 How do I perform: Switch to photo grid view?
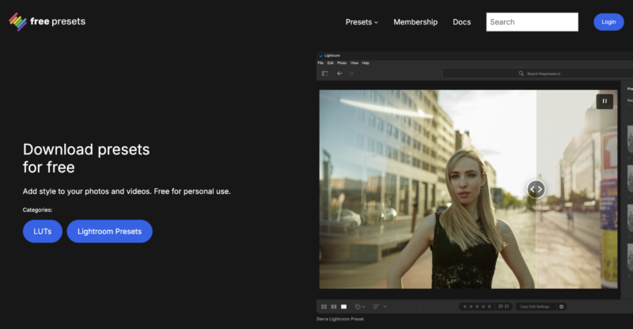324,307
